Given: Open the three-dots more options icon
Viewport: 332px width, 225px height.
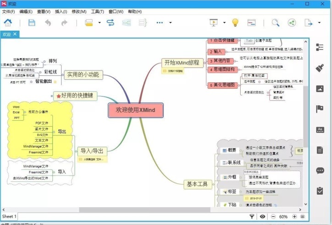Looking at the screenshot, I should tap(160, 22).
